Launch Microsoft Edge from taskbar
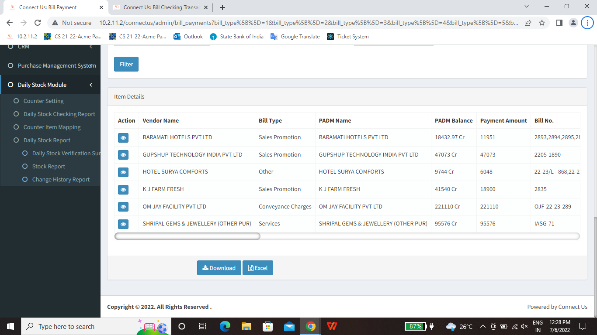Screen dimensions: 597x335 pos(225,326)
